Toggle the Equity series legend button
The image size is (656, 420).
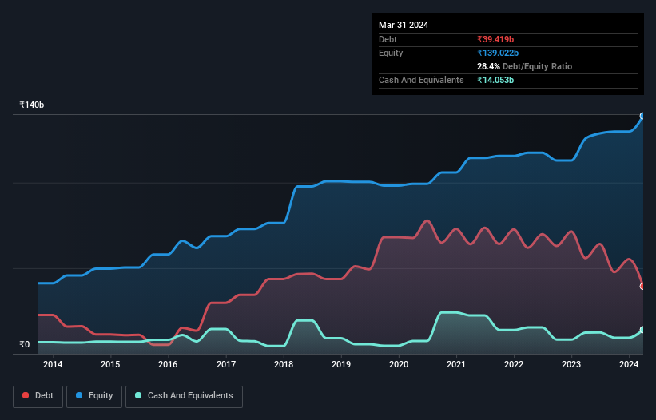[x=94, y=396]
